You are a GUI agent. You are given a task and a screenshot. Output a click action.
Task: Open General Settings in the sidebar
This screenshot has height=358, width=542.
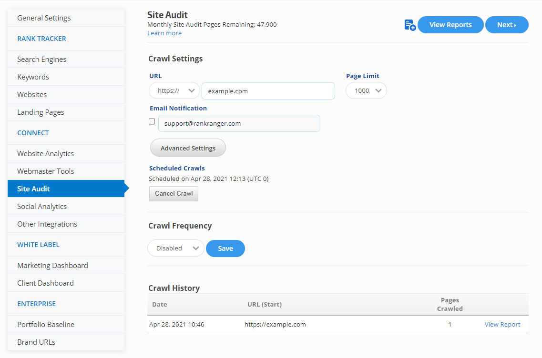point(44,18)
